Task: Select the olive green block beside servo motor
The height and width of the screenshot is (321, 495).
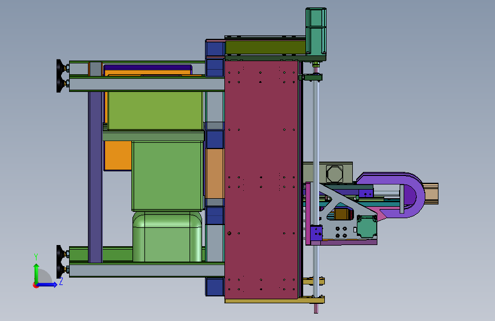Action: [x=265, y=47]
